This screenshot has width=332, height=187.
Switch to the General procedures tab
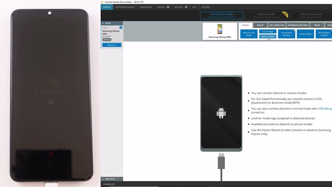pos(245,25)
